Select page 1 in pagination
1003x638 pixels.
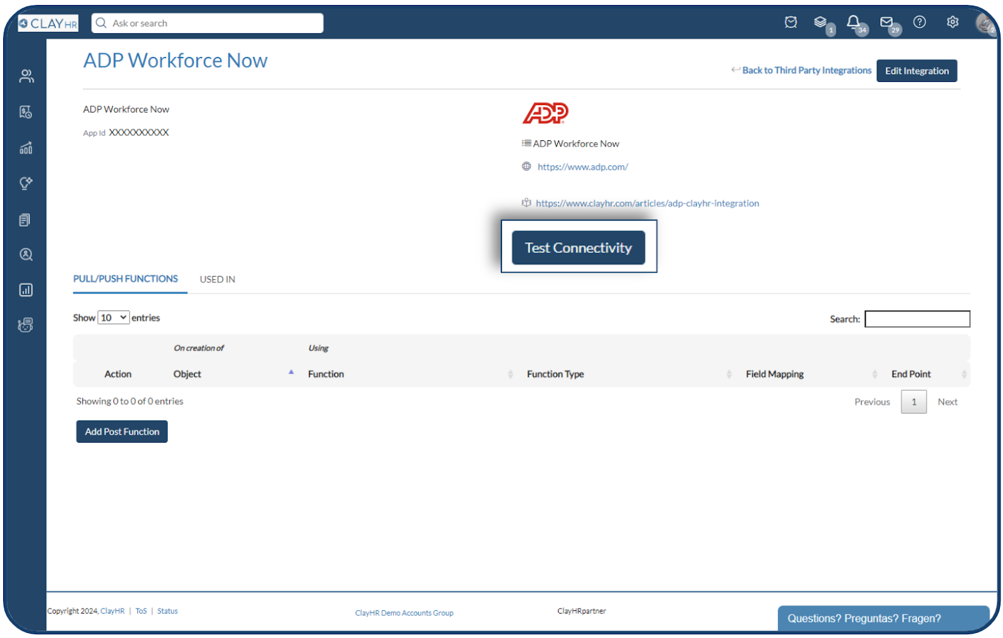coord(914,402)
